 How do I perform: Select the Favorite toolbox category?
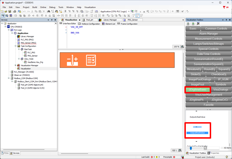(208, 105)
